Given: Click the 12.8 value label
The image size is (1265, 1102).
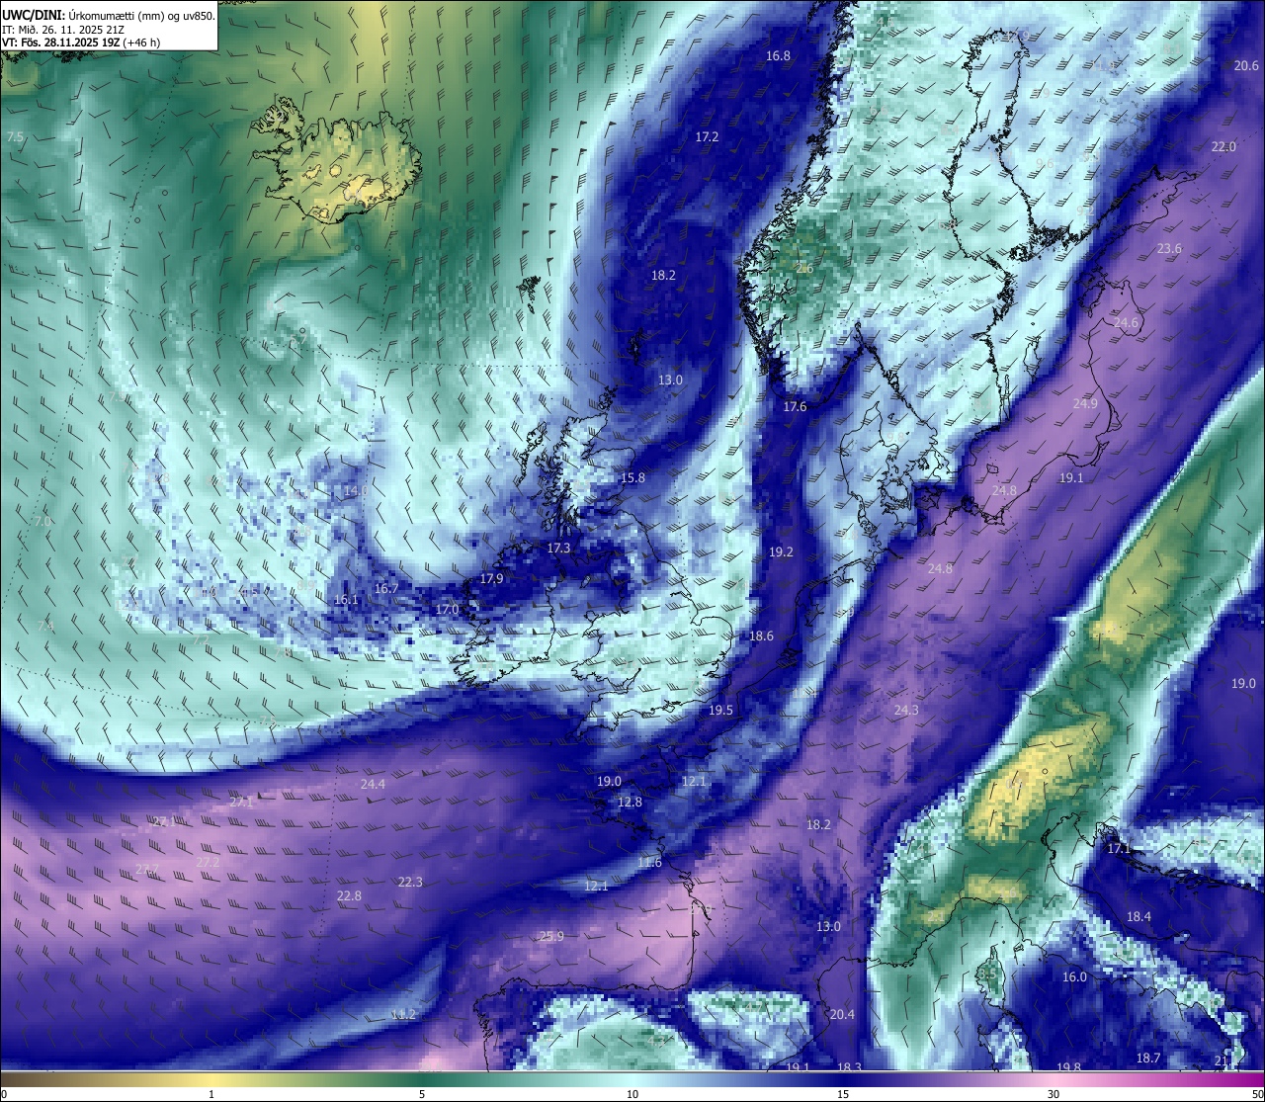Looking at the screenshot, I should coord(630,803).
